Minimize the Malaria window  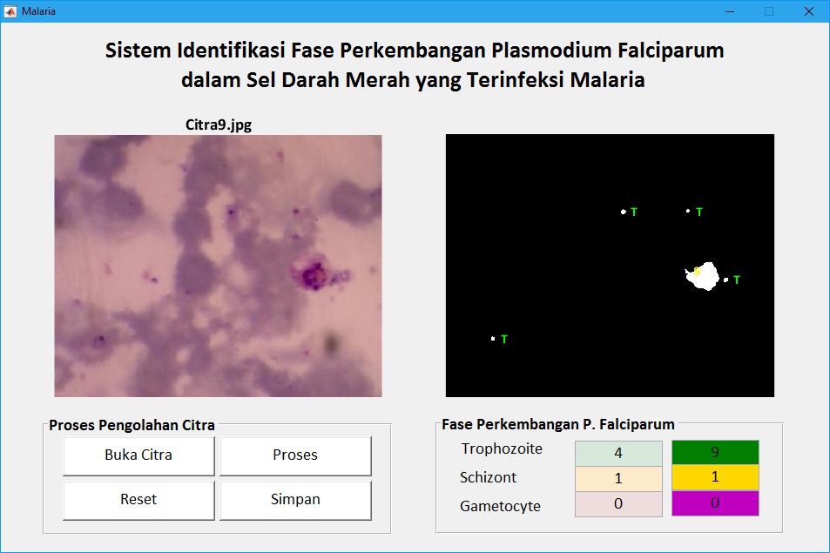coord(729,11)
